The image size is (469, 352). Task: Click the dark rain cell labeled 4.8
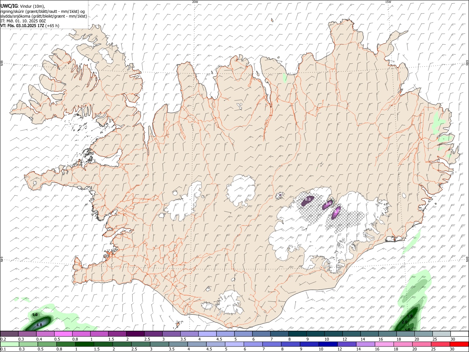pos(38,323)
